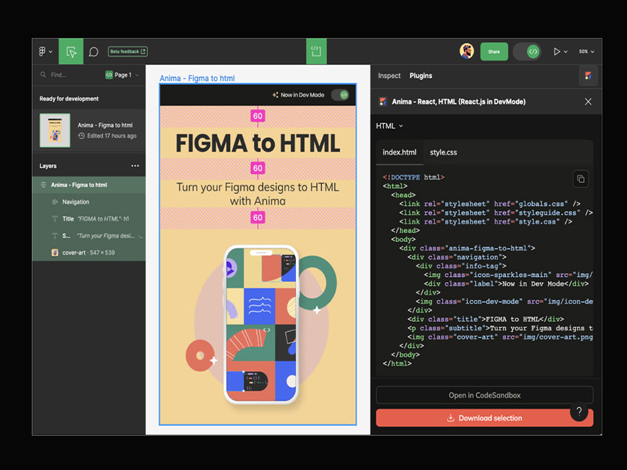
Task: Click the phone cover-art illustration
Action: tap(261, 325)
